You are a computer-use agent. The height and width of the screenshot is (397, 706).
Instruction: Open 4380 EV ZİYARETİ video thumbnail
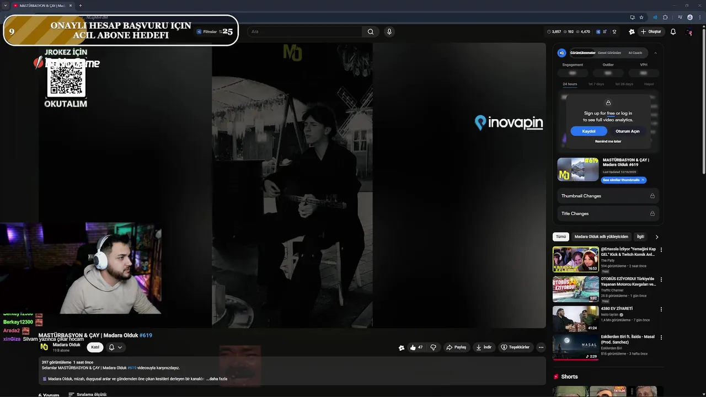pyautogui.click(x=575, y=319)
